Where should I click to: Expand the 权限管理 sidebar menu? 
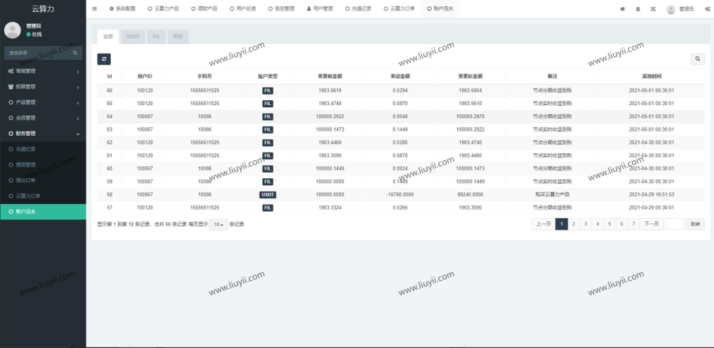[43, 87]
